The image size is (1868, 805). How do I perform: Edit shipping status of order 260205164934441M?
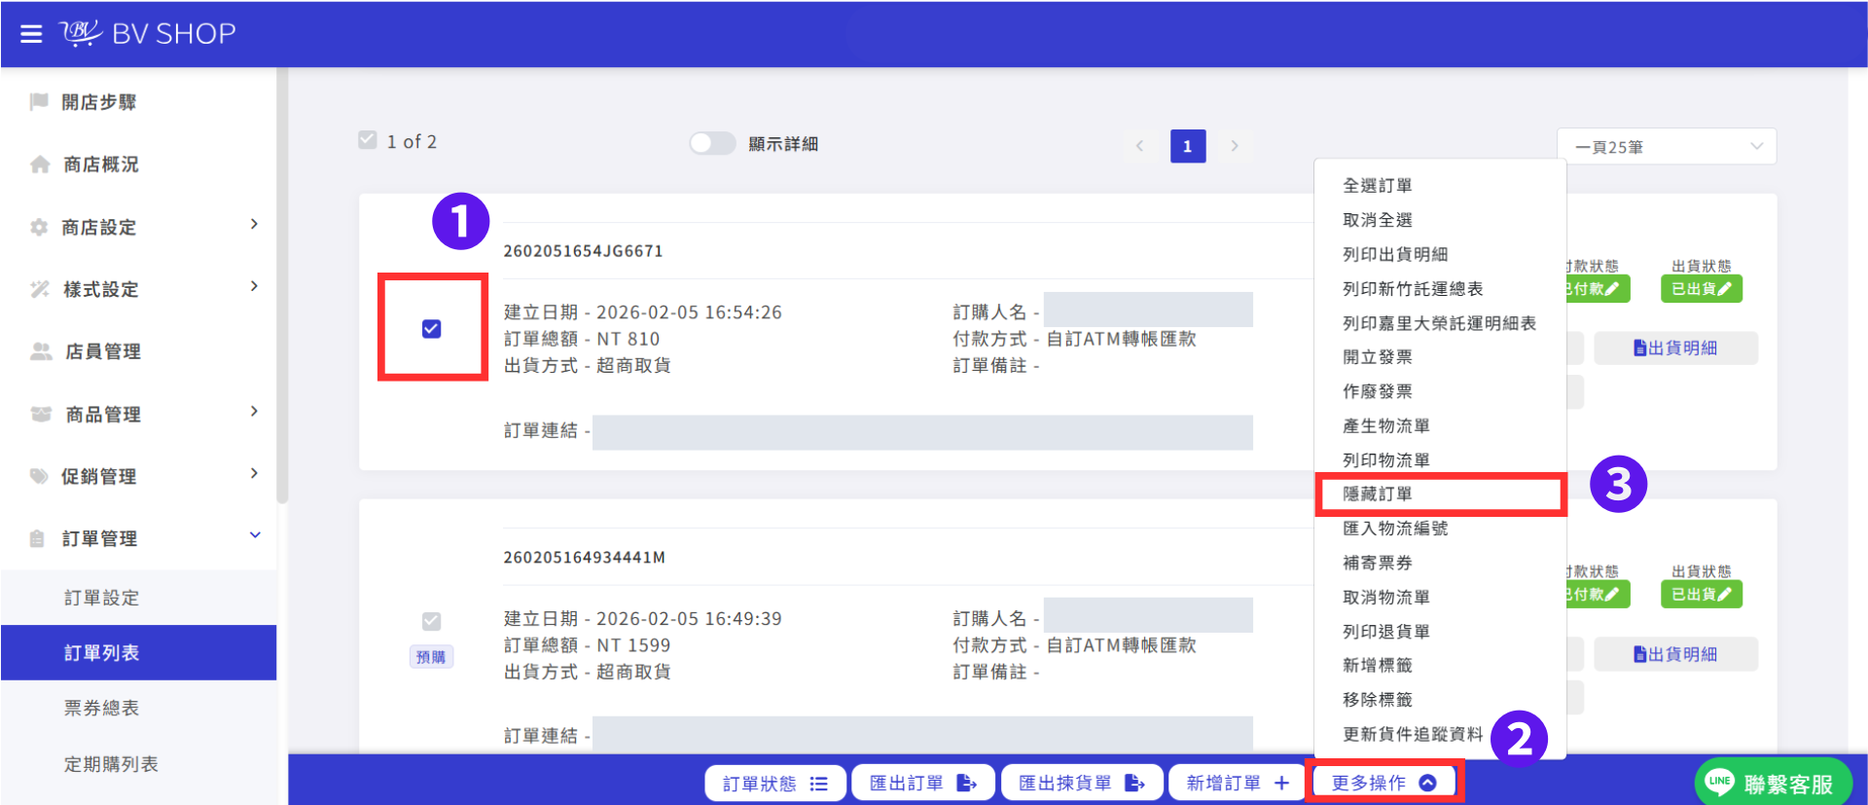pos(1701,595)
